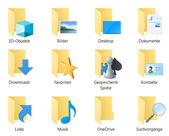Screen dimensions: 169x136
Task: Click the "Bilder" name label
Action: pyautogui.click(x=63, y=41)
